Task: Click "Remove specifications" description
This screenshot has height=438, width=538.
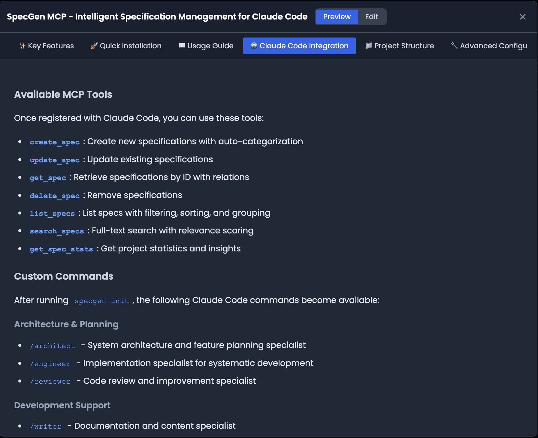Action: tap(134, 195)
